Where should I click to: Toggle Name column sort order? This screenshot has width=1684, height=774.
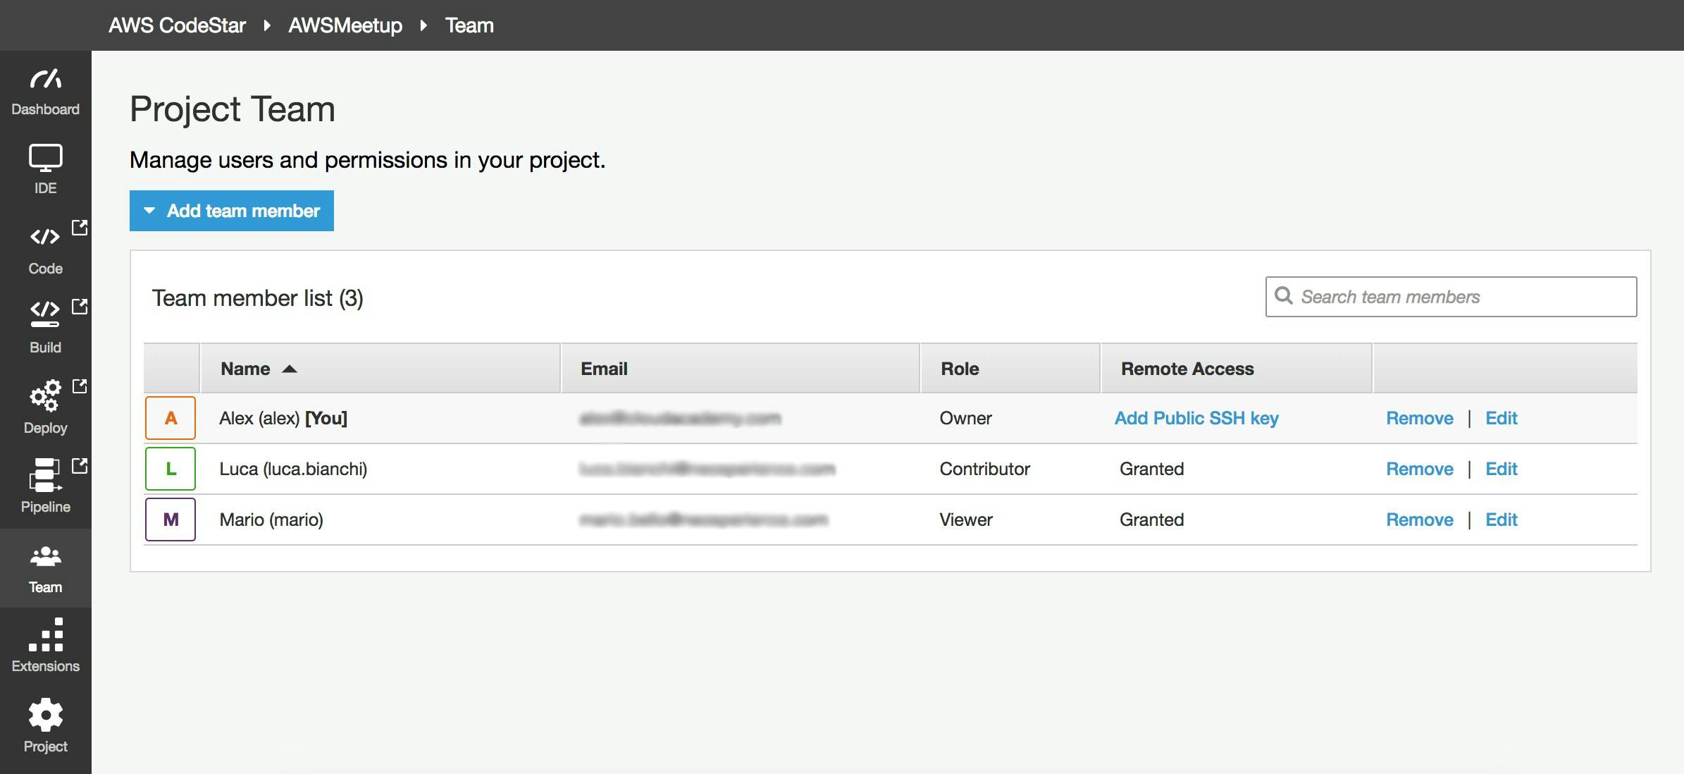coord(291,368)
